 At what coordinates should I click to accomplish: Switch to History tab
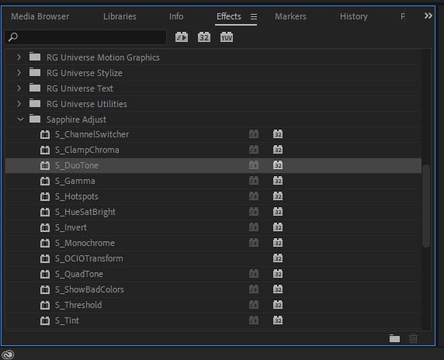354,16
